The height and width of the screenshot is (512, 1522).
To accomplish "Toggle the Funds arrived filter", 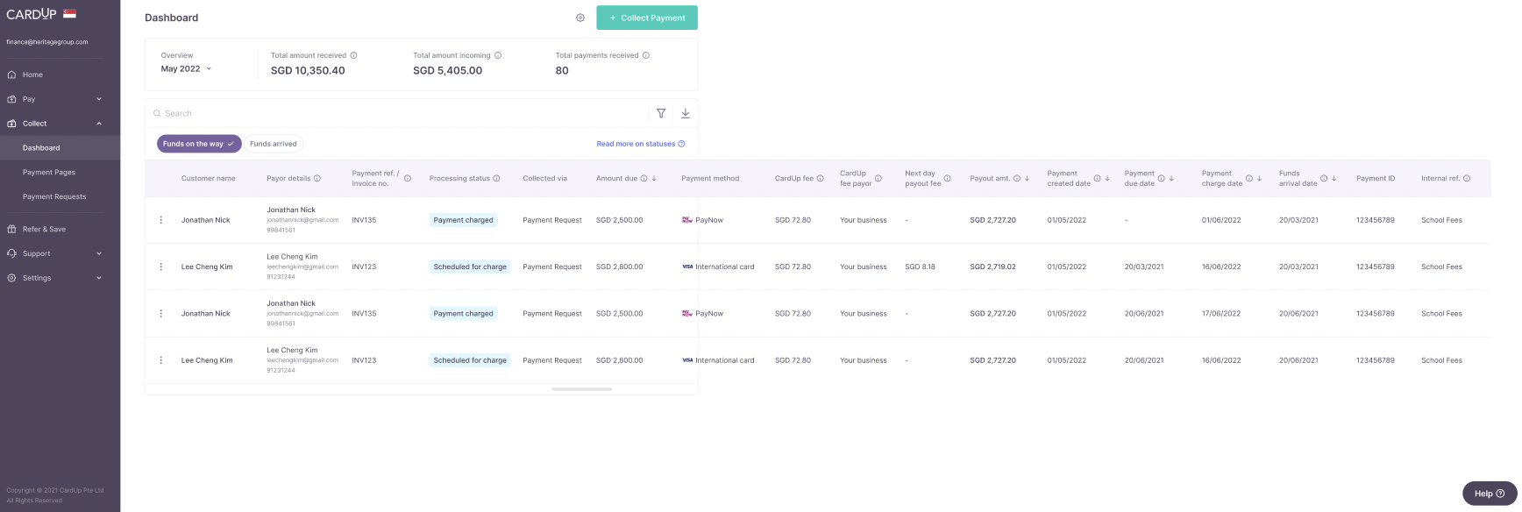I will (274, 144).
